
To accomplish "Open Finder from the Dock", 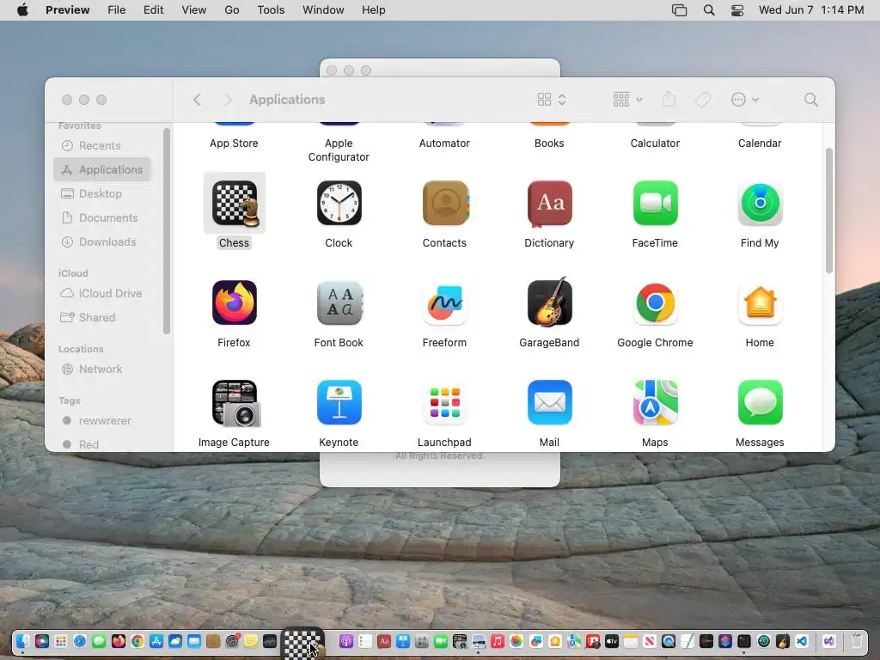I will (x=23, y=641).
